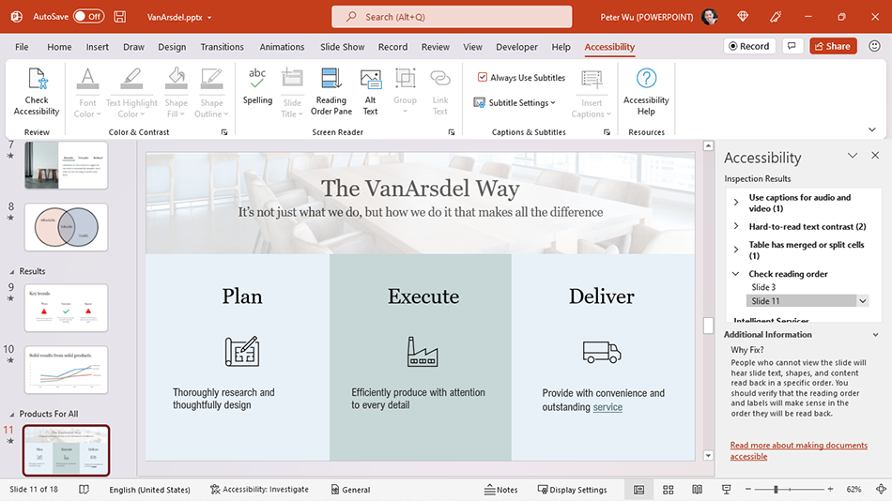Switch to the Transitions tab
This screenshot has height=501, width=892.
(222, 47)
